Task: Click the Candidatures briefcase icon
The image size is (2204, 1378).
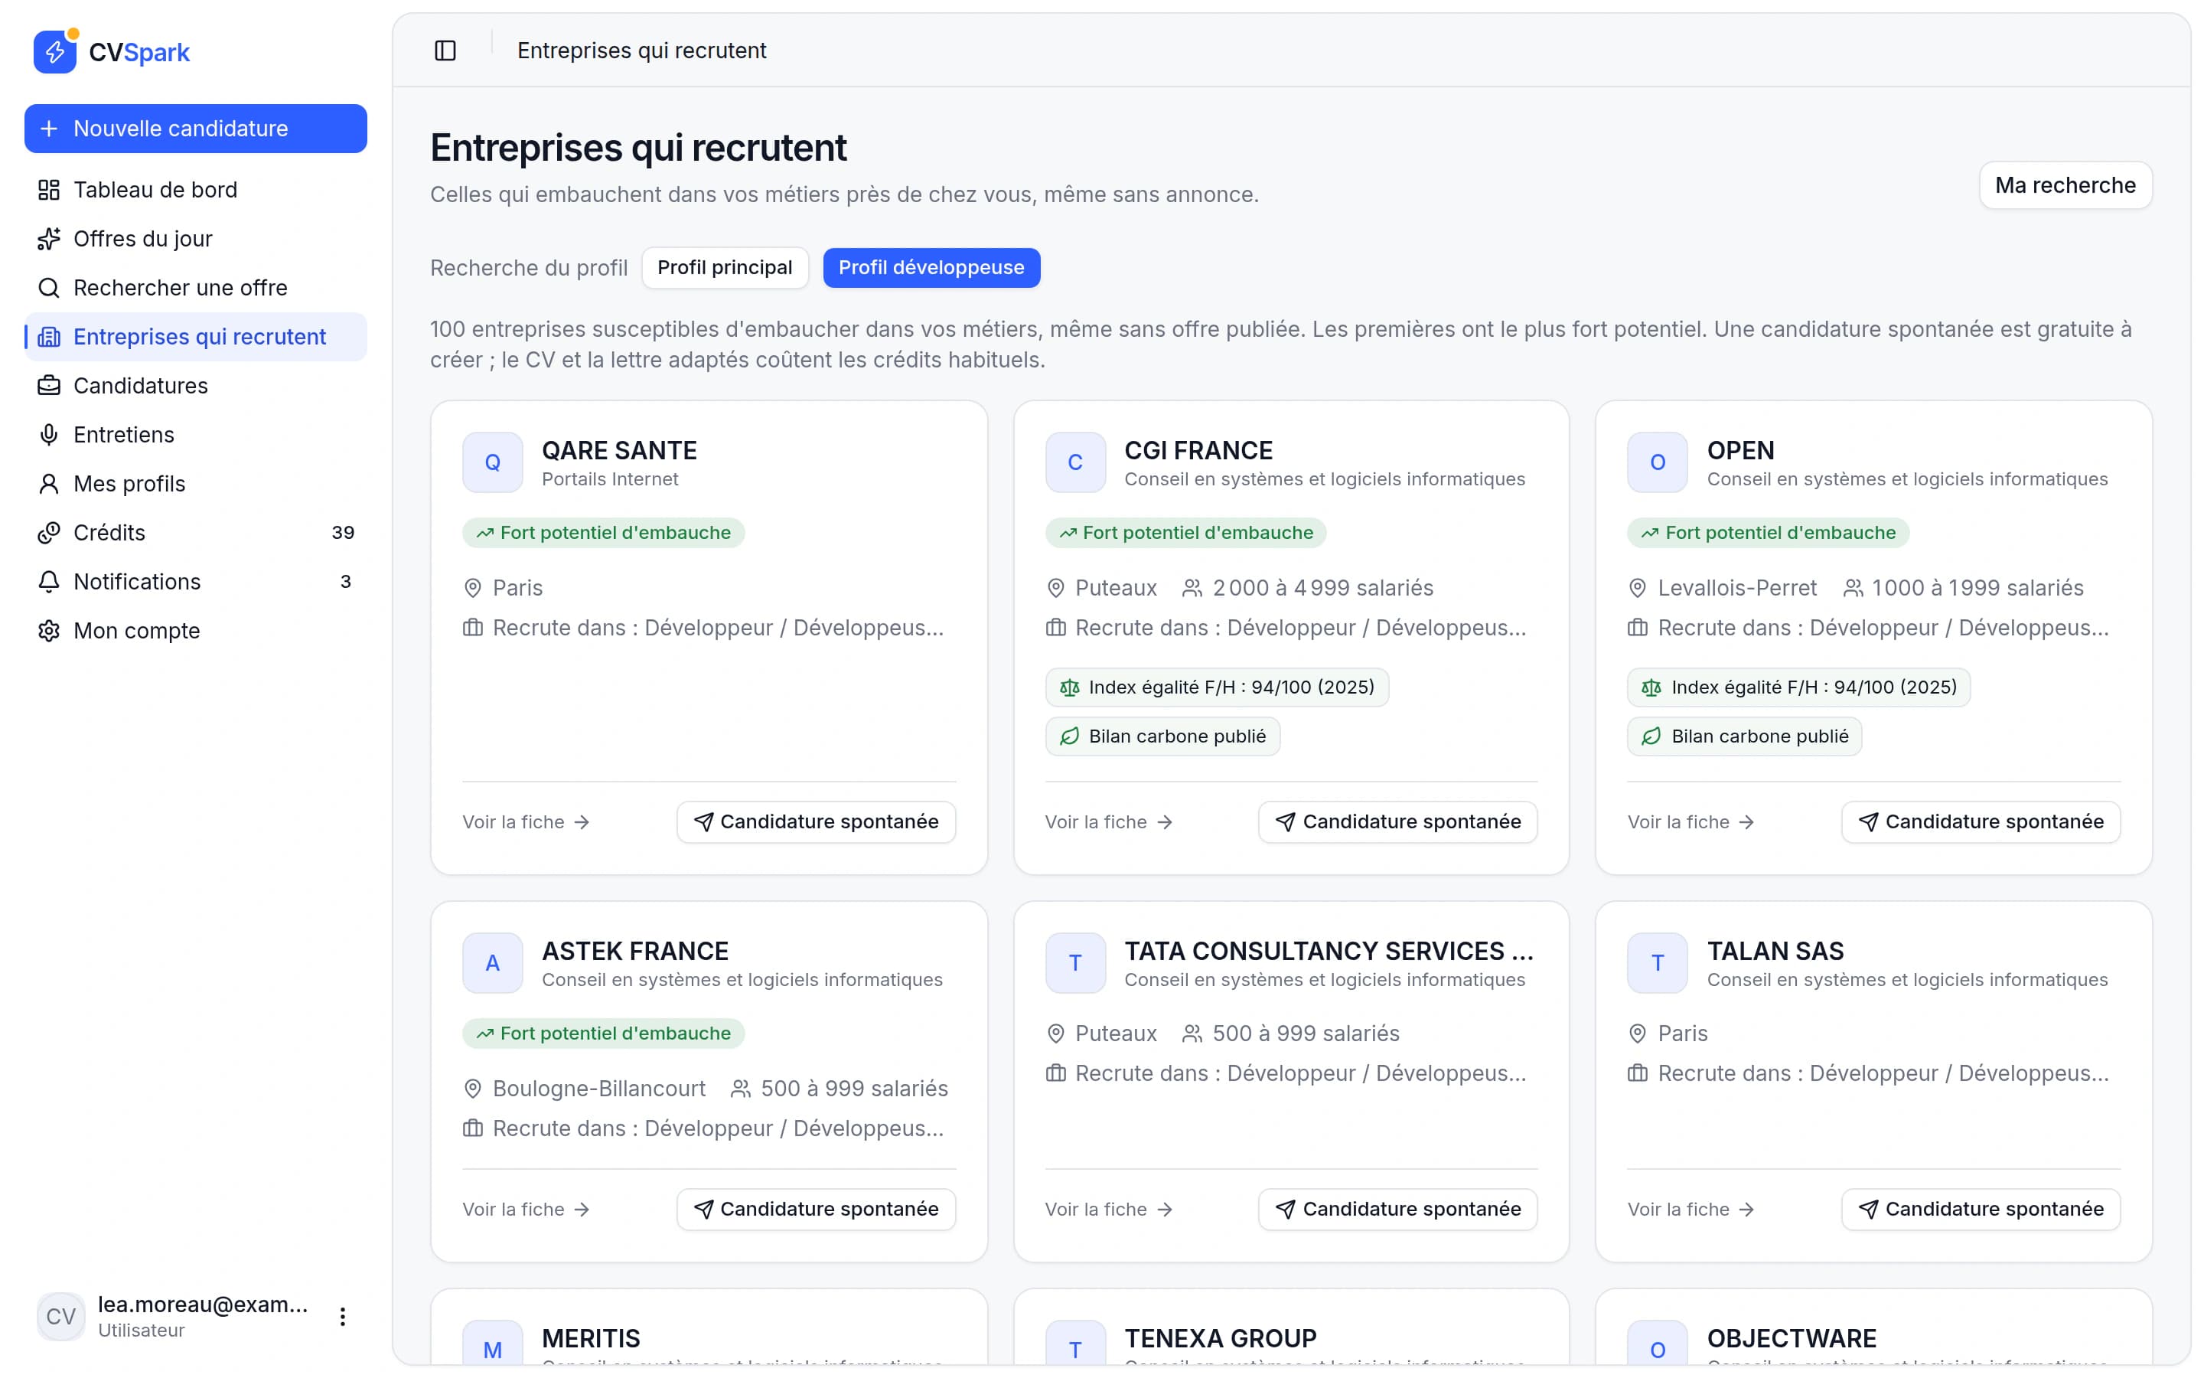Action: (x=49, y=386)
